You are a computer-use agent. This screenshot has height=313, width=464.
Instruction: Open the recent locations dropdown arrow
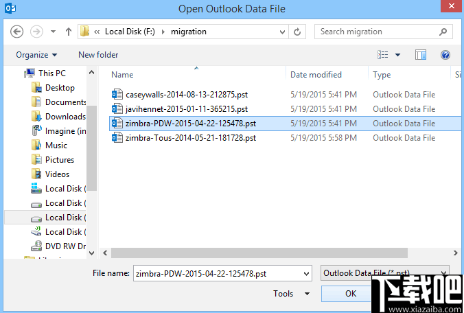pos(53,32)
